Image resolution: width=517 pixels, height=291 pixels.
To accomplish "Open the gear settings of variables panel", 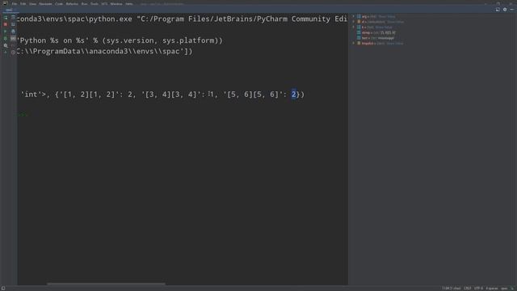I will pos(505,10).
